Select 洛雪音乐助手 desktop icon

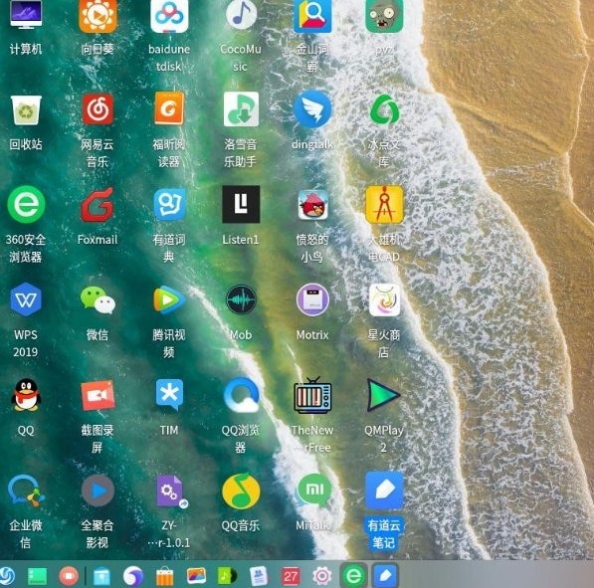pyautogui.click(x=241, y=108)
